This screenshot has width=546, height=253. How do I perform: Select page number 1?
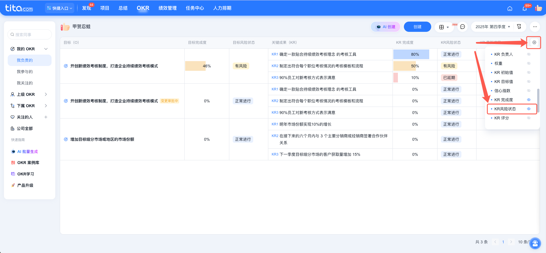[503, 242]
